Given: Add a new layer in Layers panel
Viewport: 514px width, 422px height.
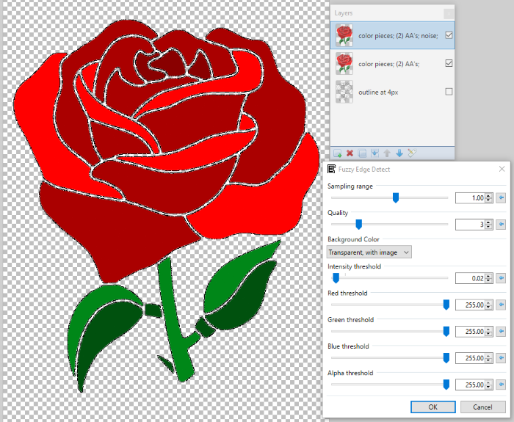Looking at the screenshot, I should point(337,153).
